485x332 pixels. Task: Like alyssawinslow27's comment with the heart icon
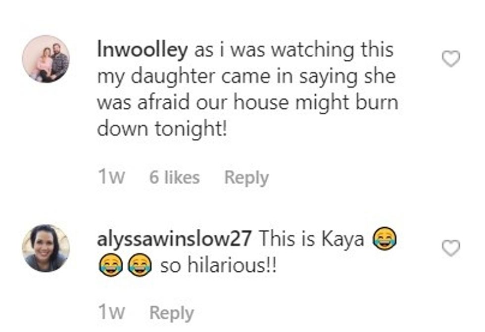451,248
